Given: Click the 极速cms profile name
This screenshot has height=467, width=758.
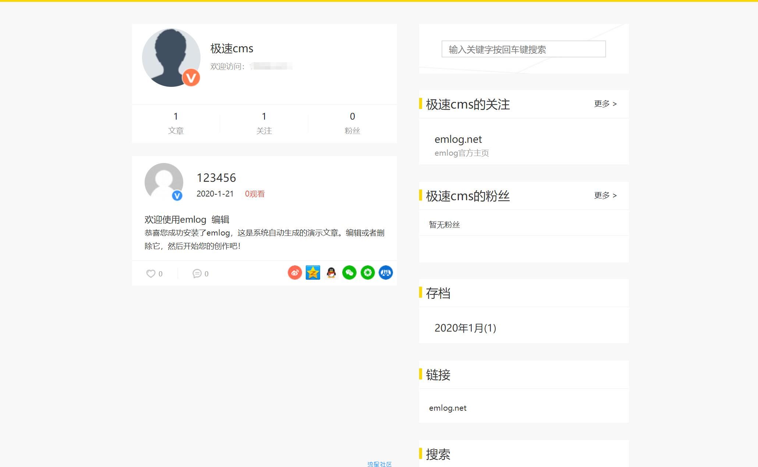Looking at the screenshot, I should point(232,49).
